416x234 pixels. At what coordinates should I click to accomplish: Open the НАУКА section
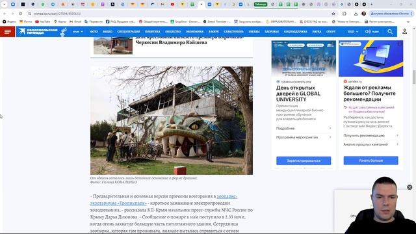(x=317, y=32)
